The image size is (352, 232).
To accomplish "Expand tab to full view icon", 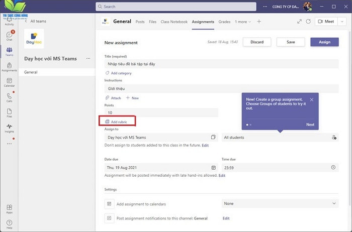I will pos(299,22).
